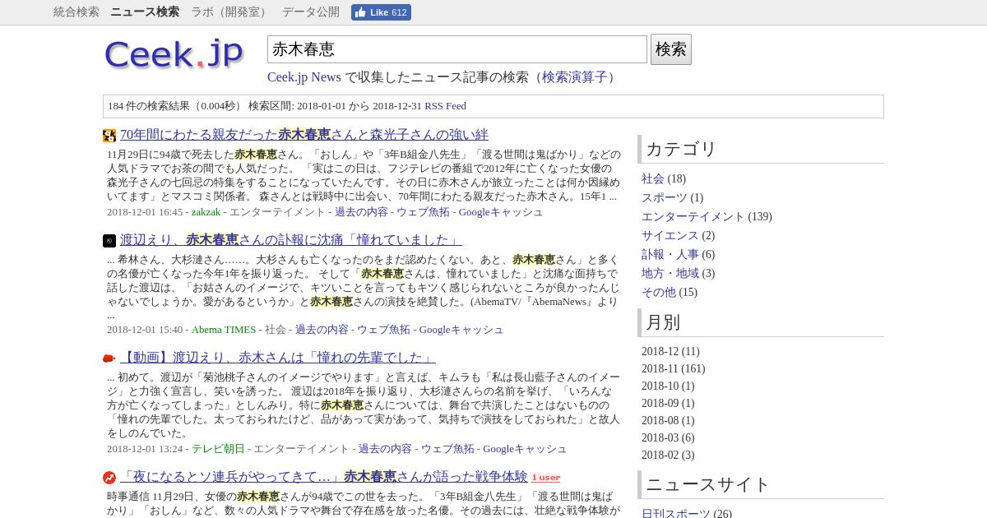The height and width of the screenshot is (518, 987).
Task: Open the headline 70年間にわたる親友だった赤木春恵さん
Action: pyautogui.click(x=304, y=135)
